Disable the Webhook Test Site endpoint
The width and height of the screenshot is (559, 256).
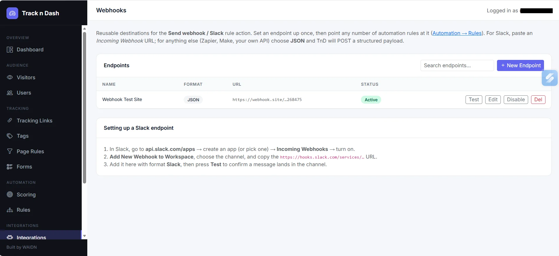(x=516, y=100)
